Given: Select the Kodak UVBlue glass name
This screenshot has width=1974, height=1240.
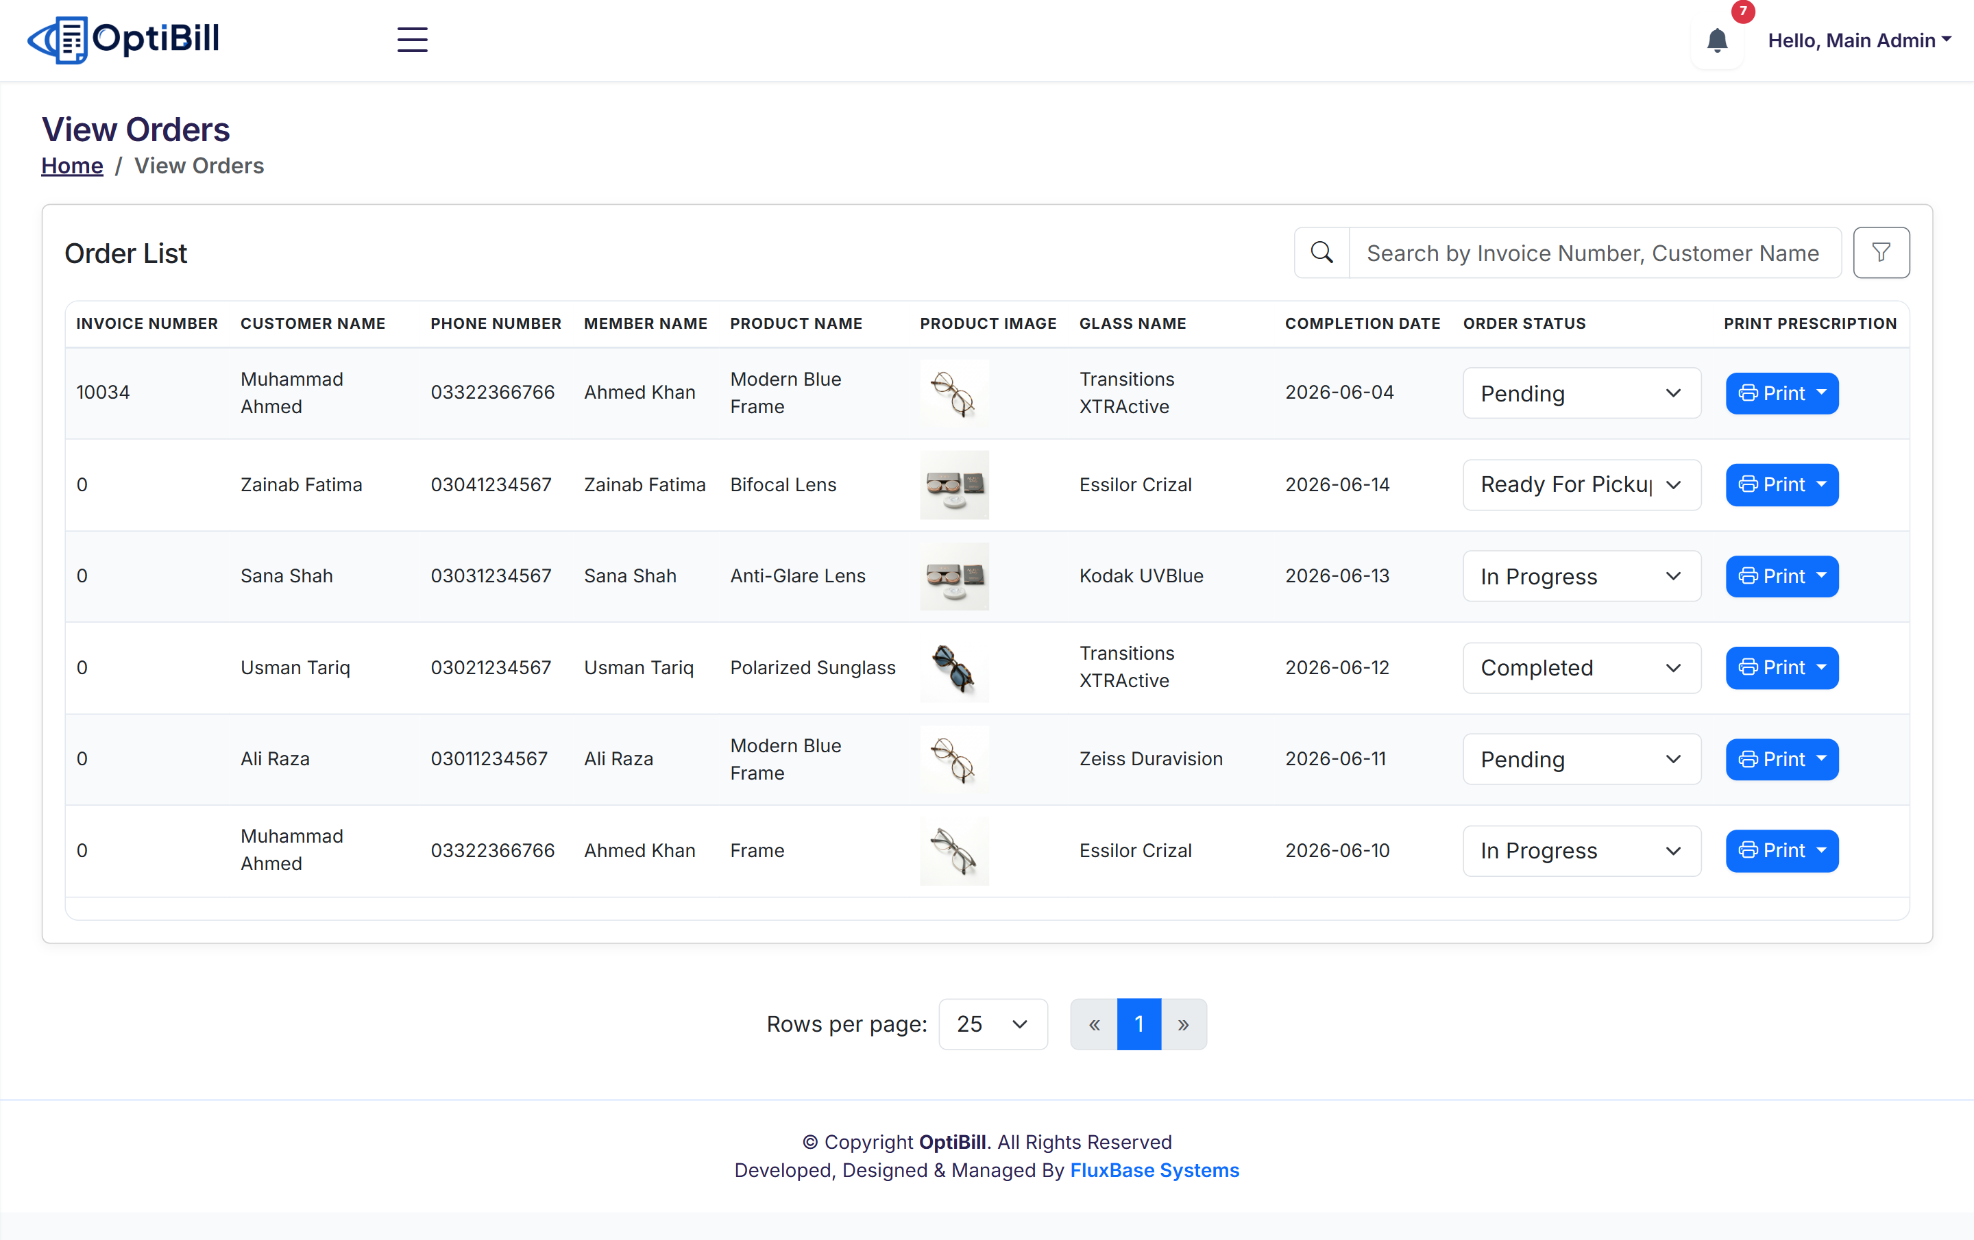Looking at the screenshot, I should 1141,576.
